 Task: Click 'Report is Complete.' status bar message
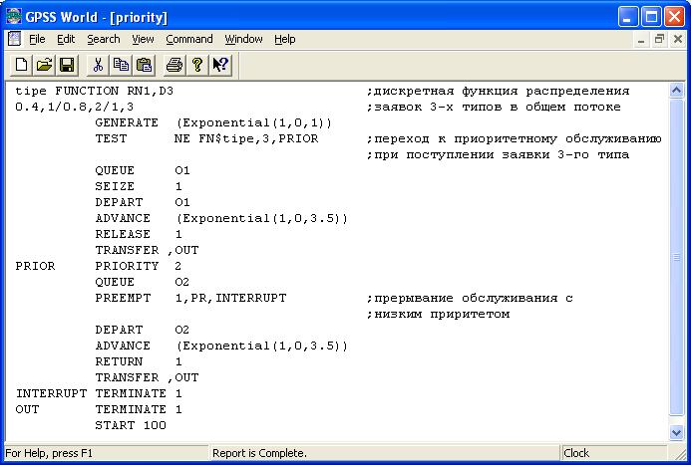(259, 453)
